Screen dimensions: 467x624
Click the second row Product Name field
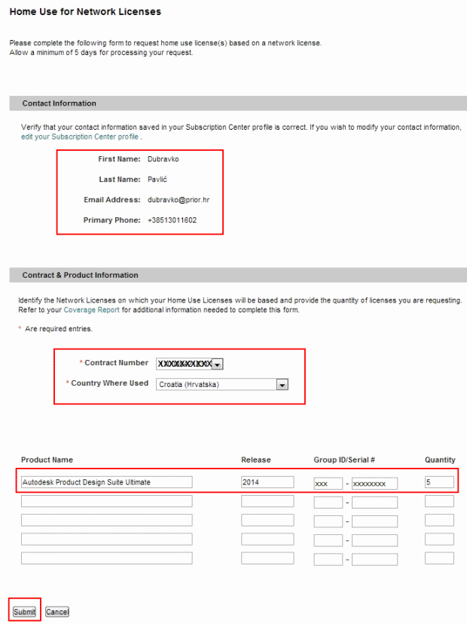pos(106,501)
